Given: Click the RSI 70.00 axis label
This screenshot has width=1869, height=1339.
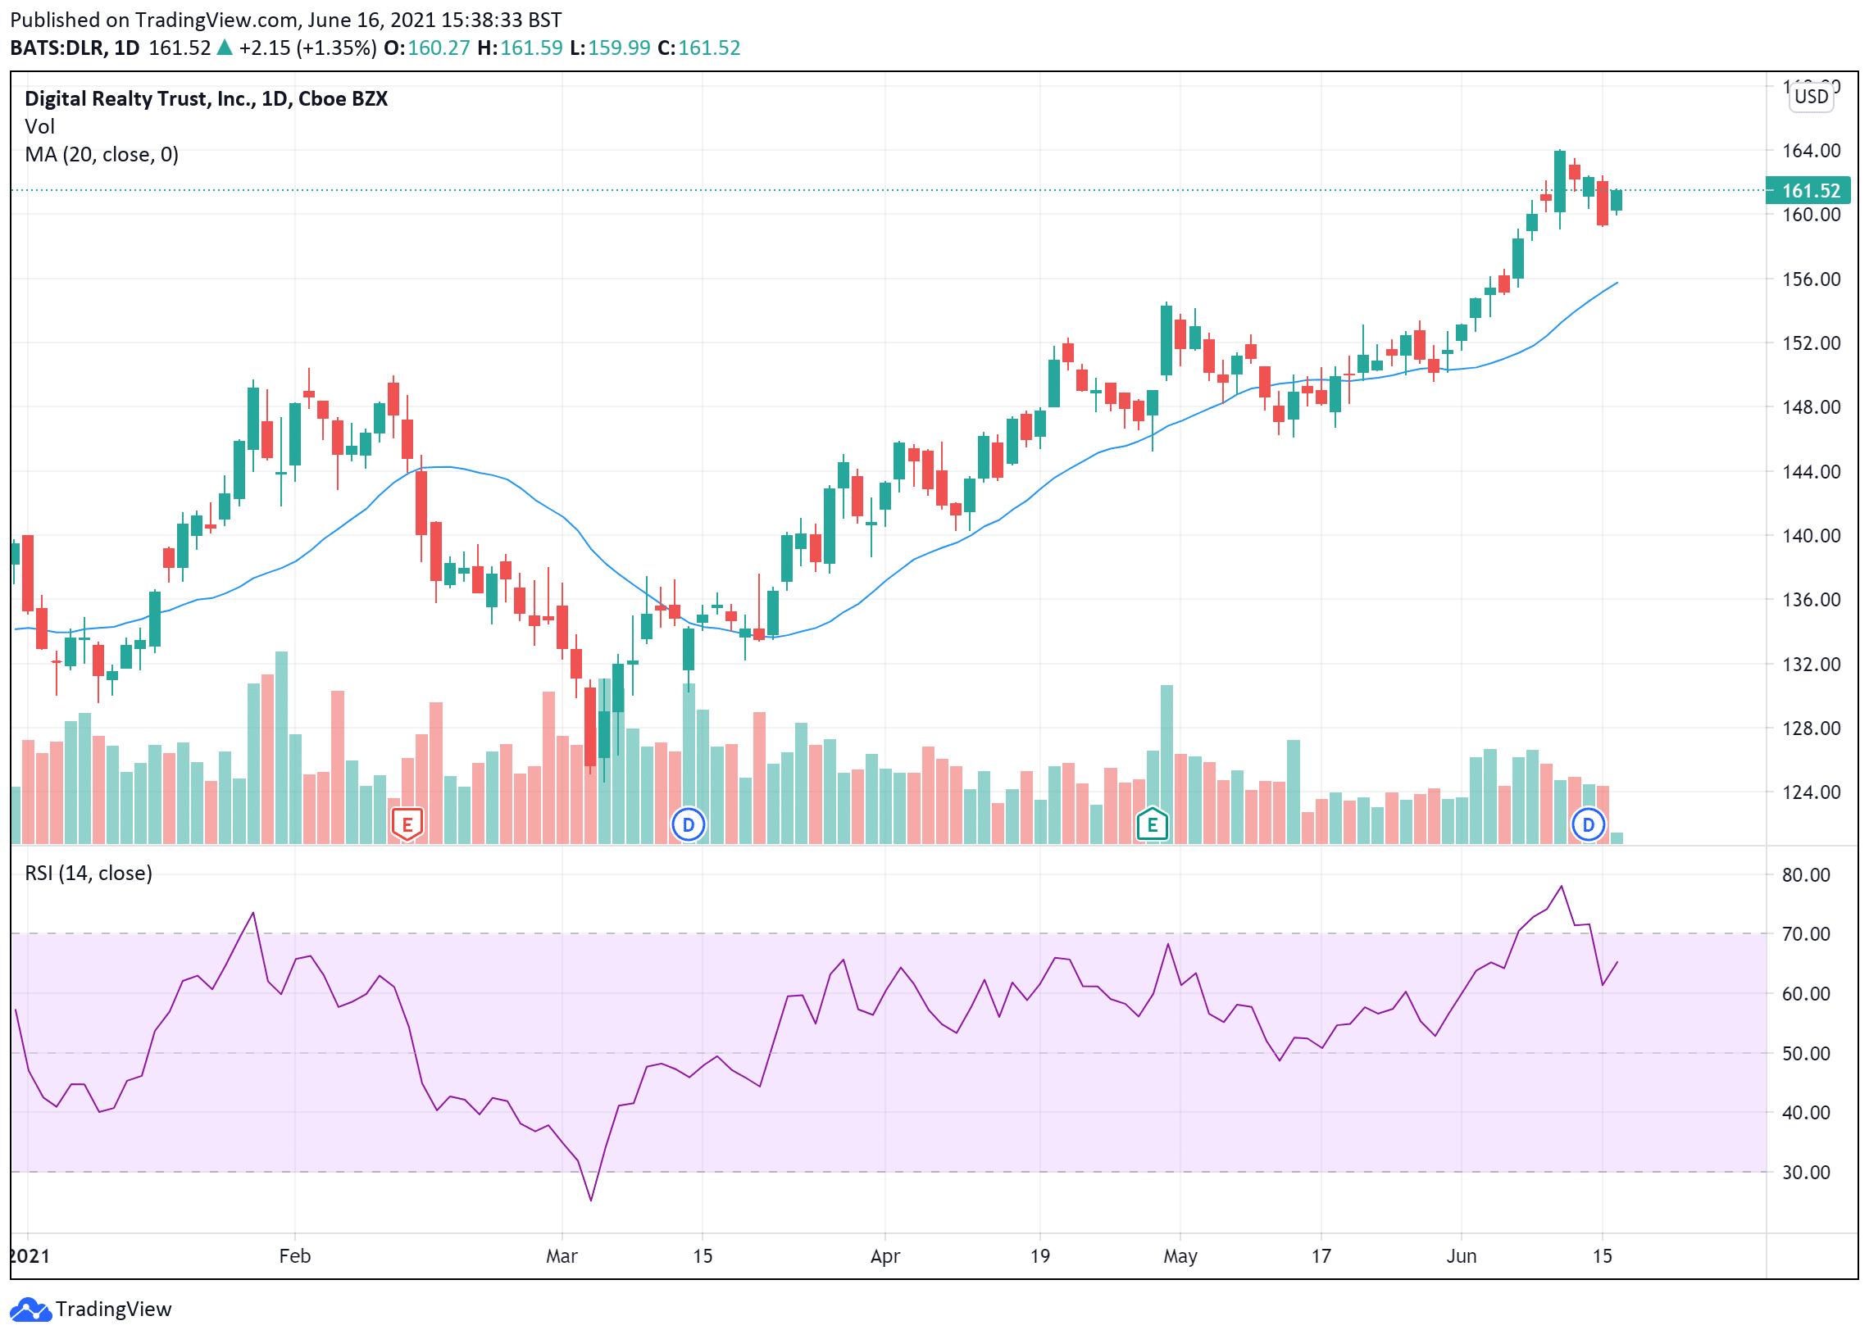Looking at the screenshot, I should (x=1806, y=934).
